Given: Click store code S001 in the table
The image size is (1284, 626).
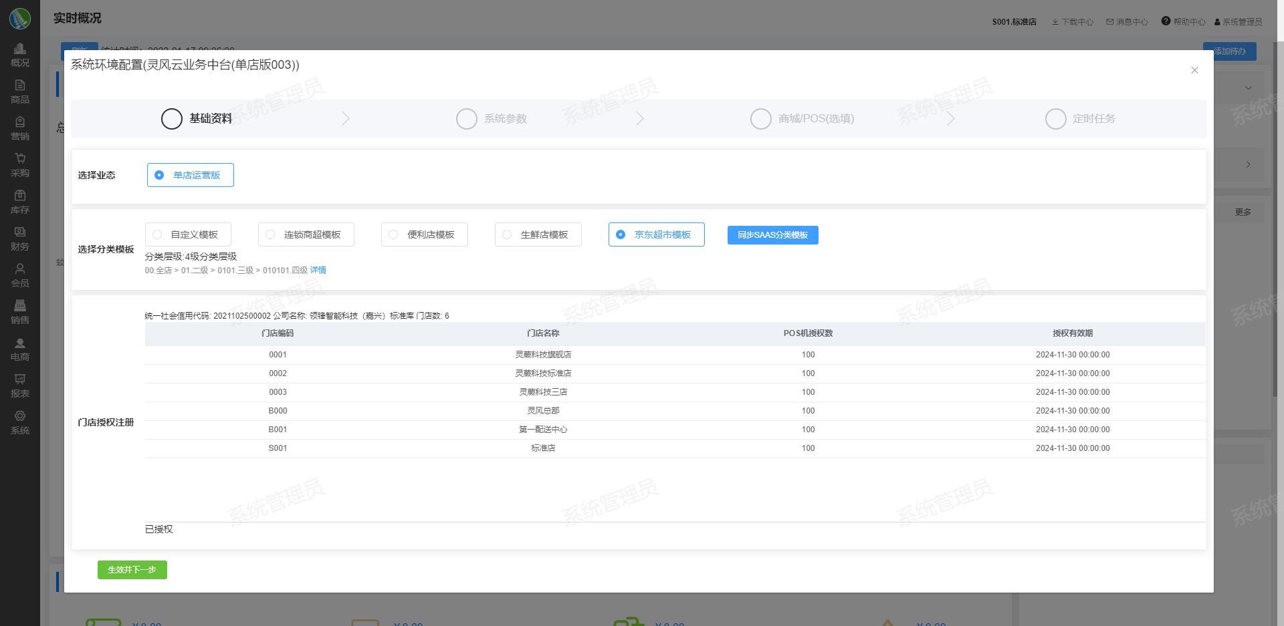Looking at the screenshot, I should [278, 448].
